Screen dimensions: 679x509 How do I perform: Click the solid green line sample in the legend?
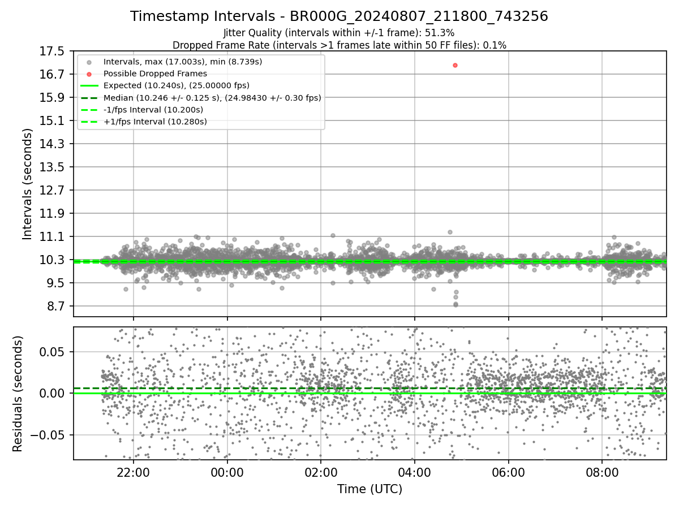(x=89, y=86)
